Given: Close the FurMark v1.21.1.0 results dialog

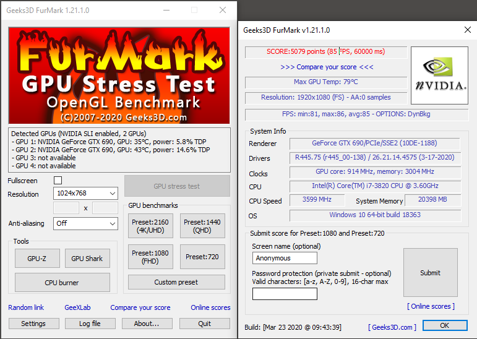Looking at the screenshot, I should point(468,30).
